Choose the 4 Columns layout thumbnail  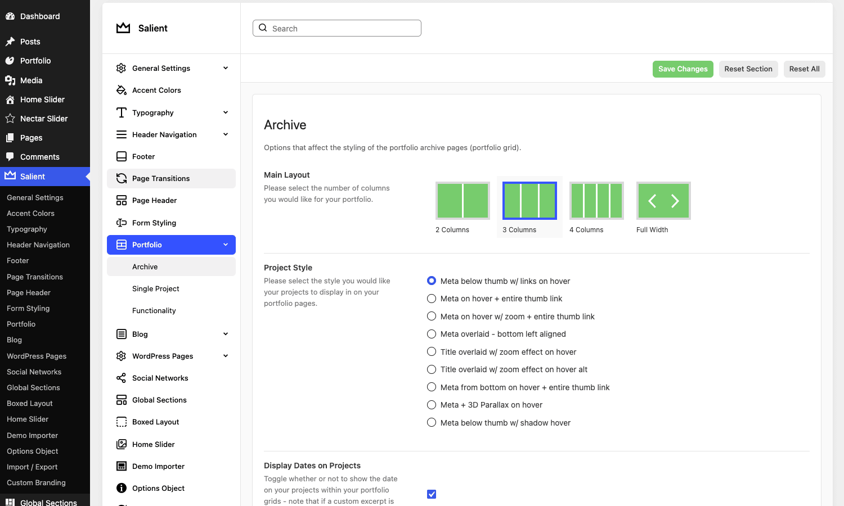[596, 201]
